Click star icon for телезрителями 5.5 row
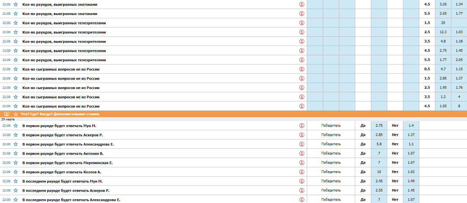This screenshot has height=203, width=467. coord(16,60)
